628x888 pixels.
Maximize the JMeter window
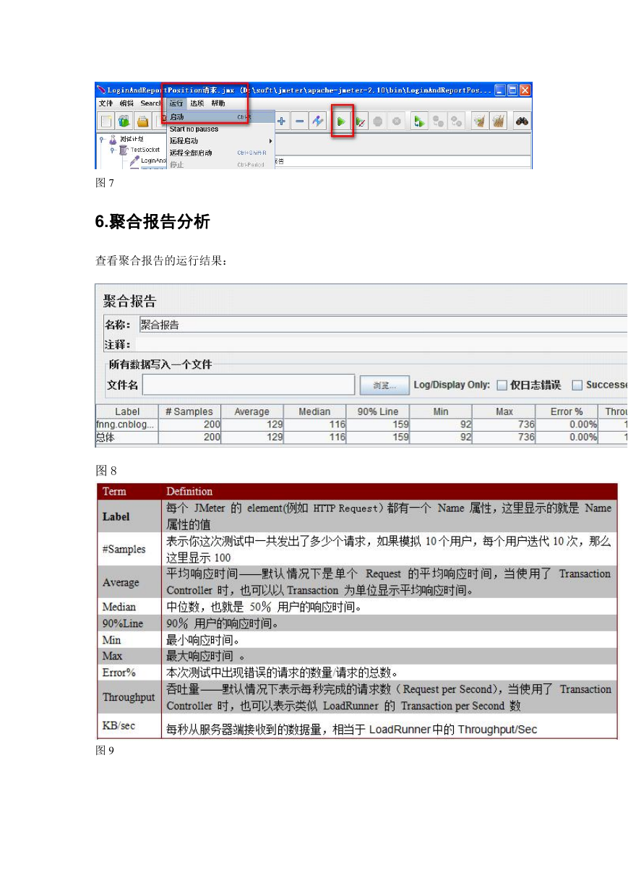(x=513, y=90)
